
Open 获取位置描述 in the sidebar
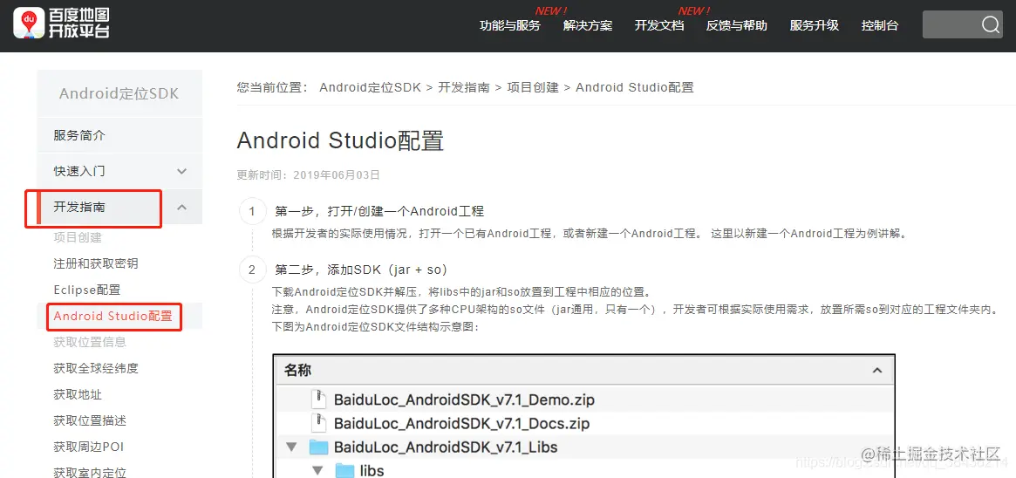[x=90, y=420]
